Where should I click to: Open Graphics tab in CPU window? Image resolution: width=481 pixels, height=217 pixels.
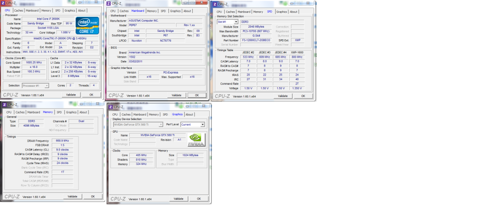click(x=70, y=10)
